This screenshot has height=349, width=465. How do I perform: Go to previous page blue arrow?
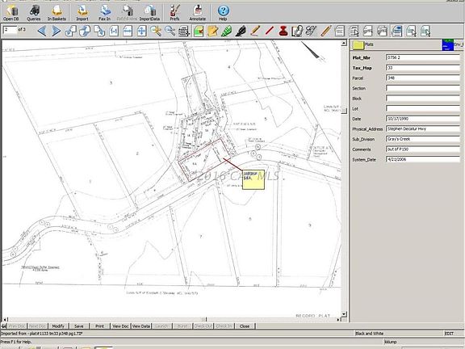pyautogui.click(x=42, y=31)
